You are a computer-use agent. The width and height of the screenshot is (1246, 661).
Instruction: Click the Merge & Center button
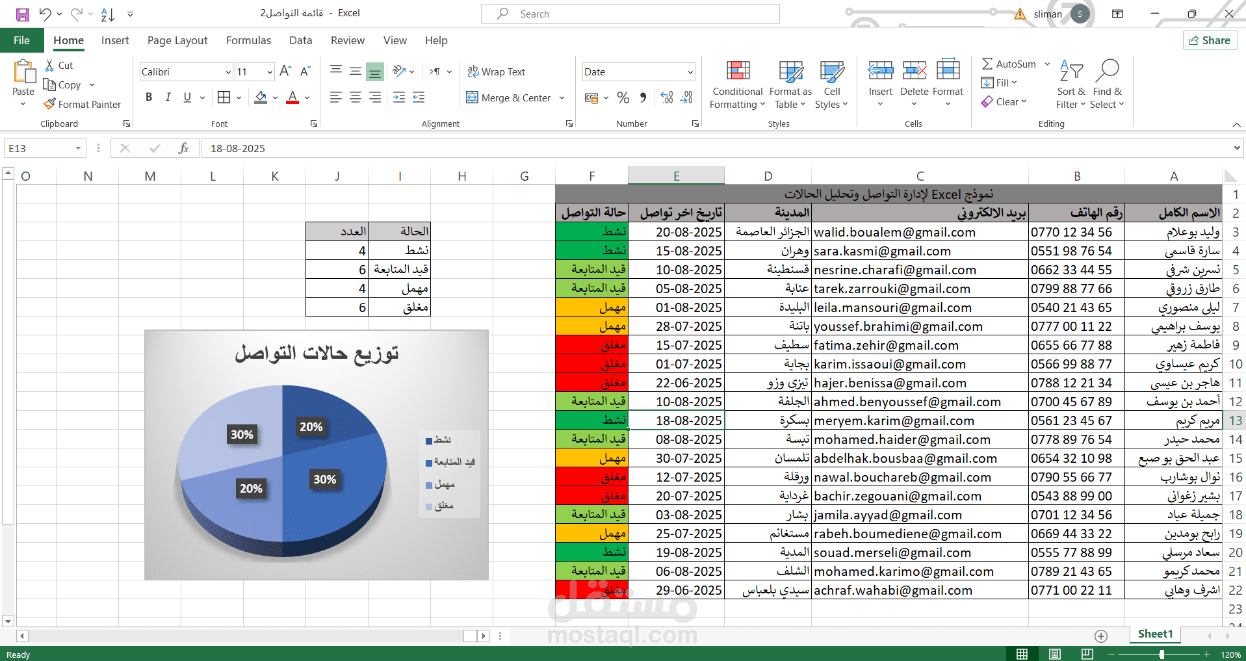(x=509, y=98)
